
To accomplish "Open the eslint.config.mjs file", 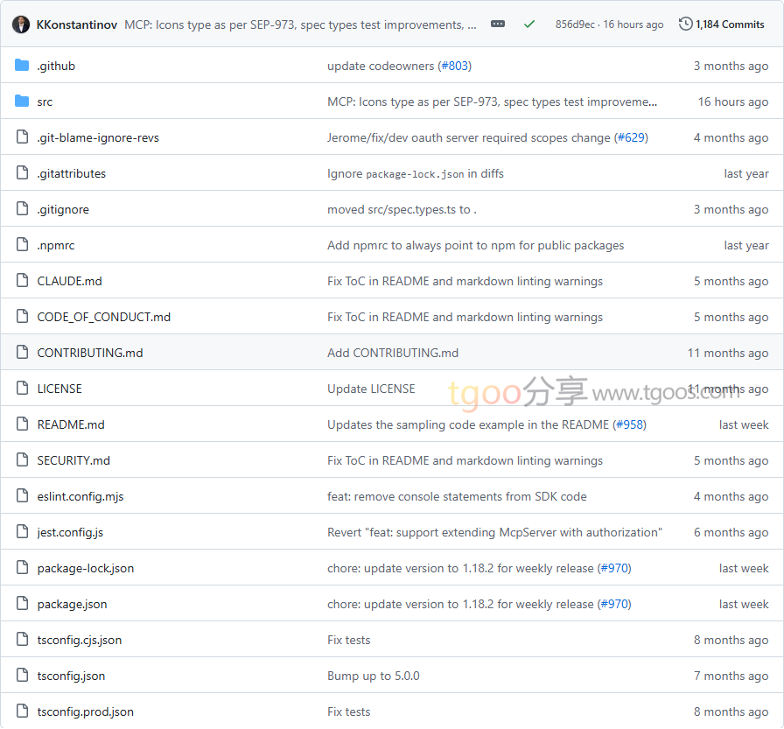I will tap(80, 496).
